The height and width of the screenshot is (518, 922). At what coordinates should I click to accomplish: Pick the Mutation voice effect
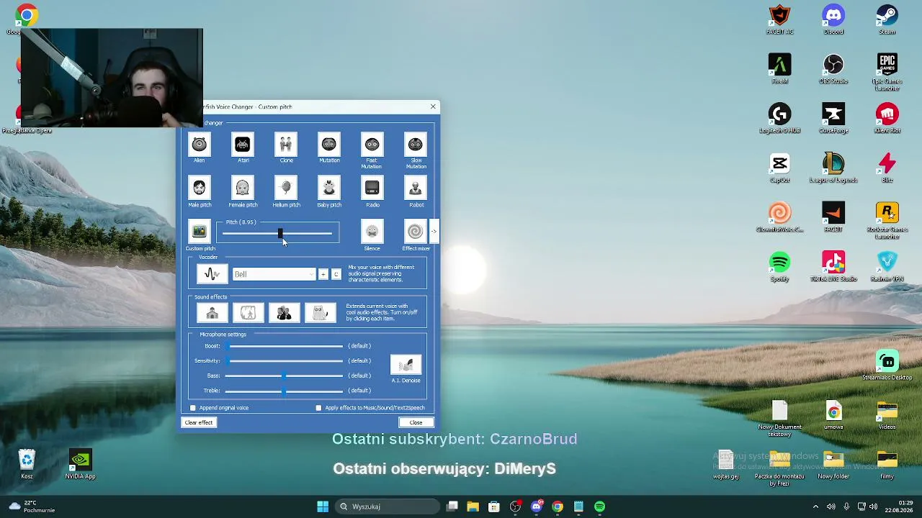(x=329, y=145)
